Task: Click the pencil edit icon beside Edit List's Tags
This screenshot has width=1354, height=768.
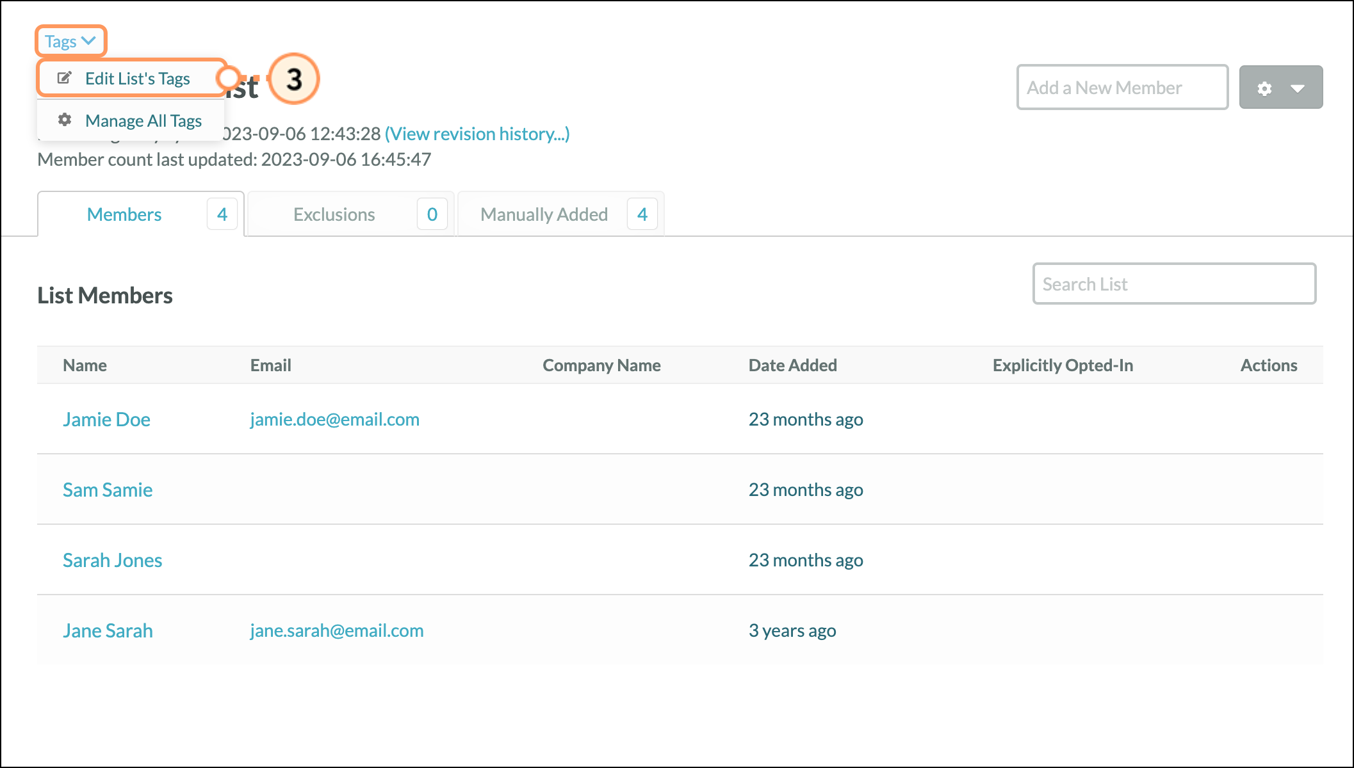Action: (x=65, y=78)
